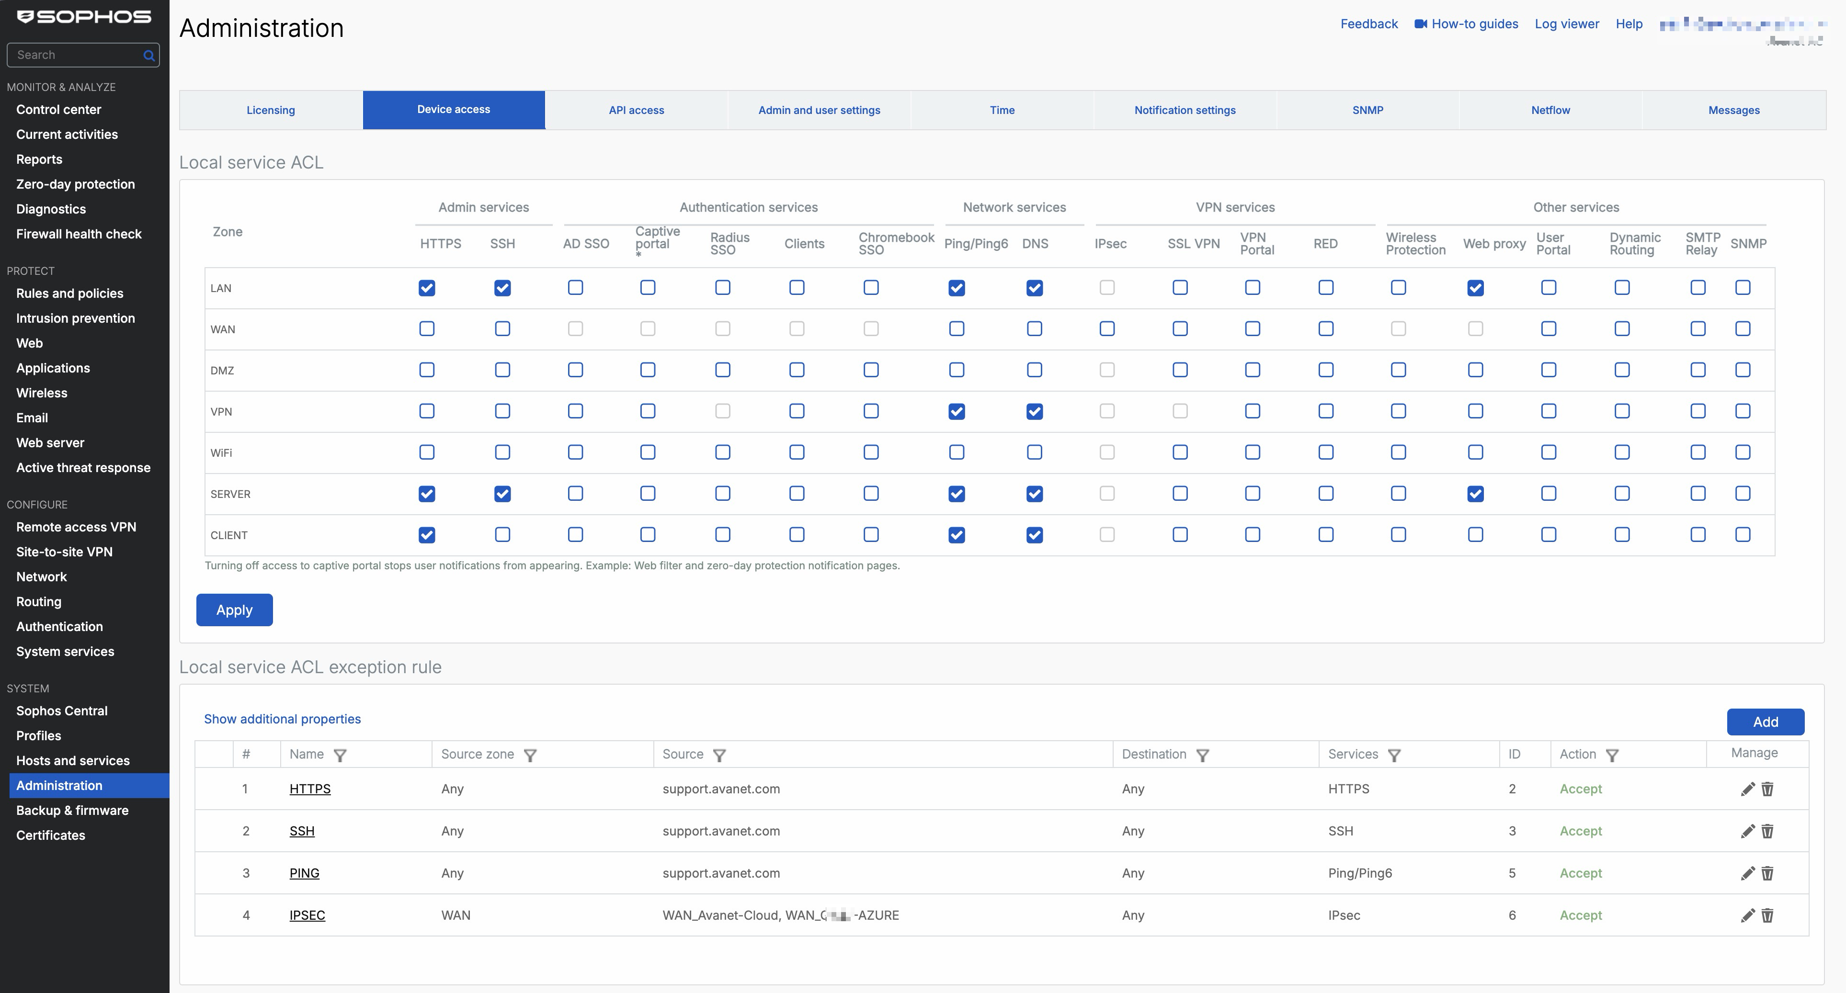Open the filter icon for Destination column
This screenshot has width=1846, height=993.
pos(1203,755)
